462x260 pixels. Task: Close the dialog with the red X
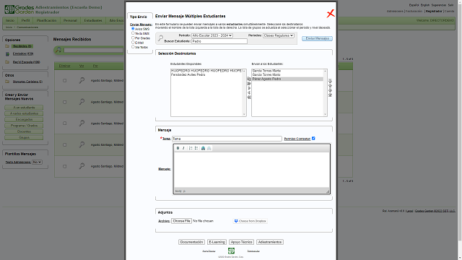pos(331,14)
